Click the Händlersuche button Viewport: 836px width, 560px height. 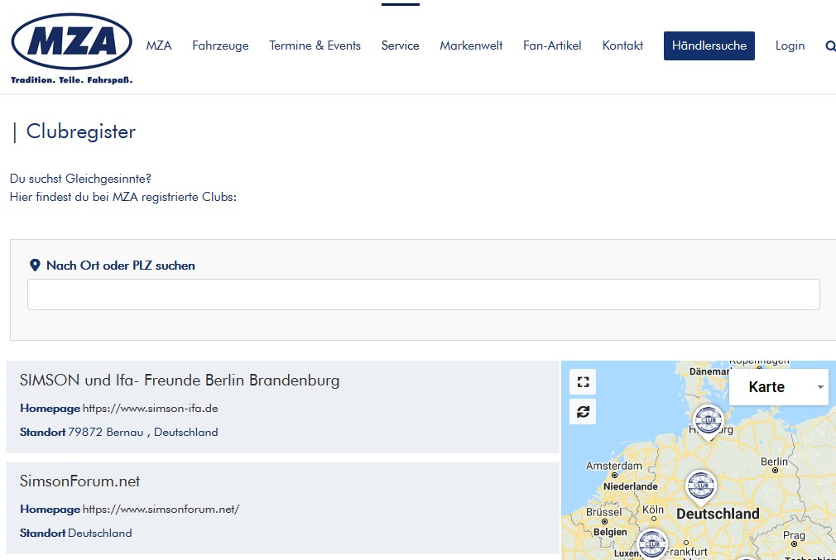point(709,45)
